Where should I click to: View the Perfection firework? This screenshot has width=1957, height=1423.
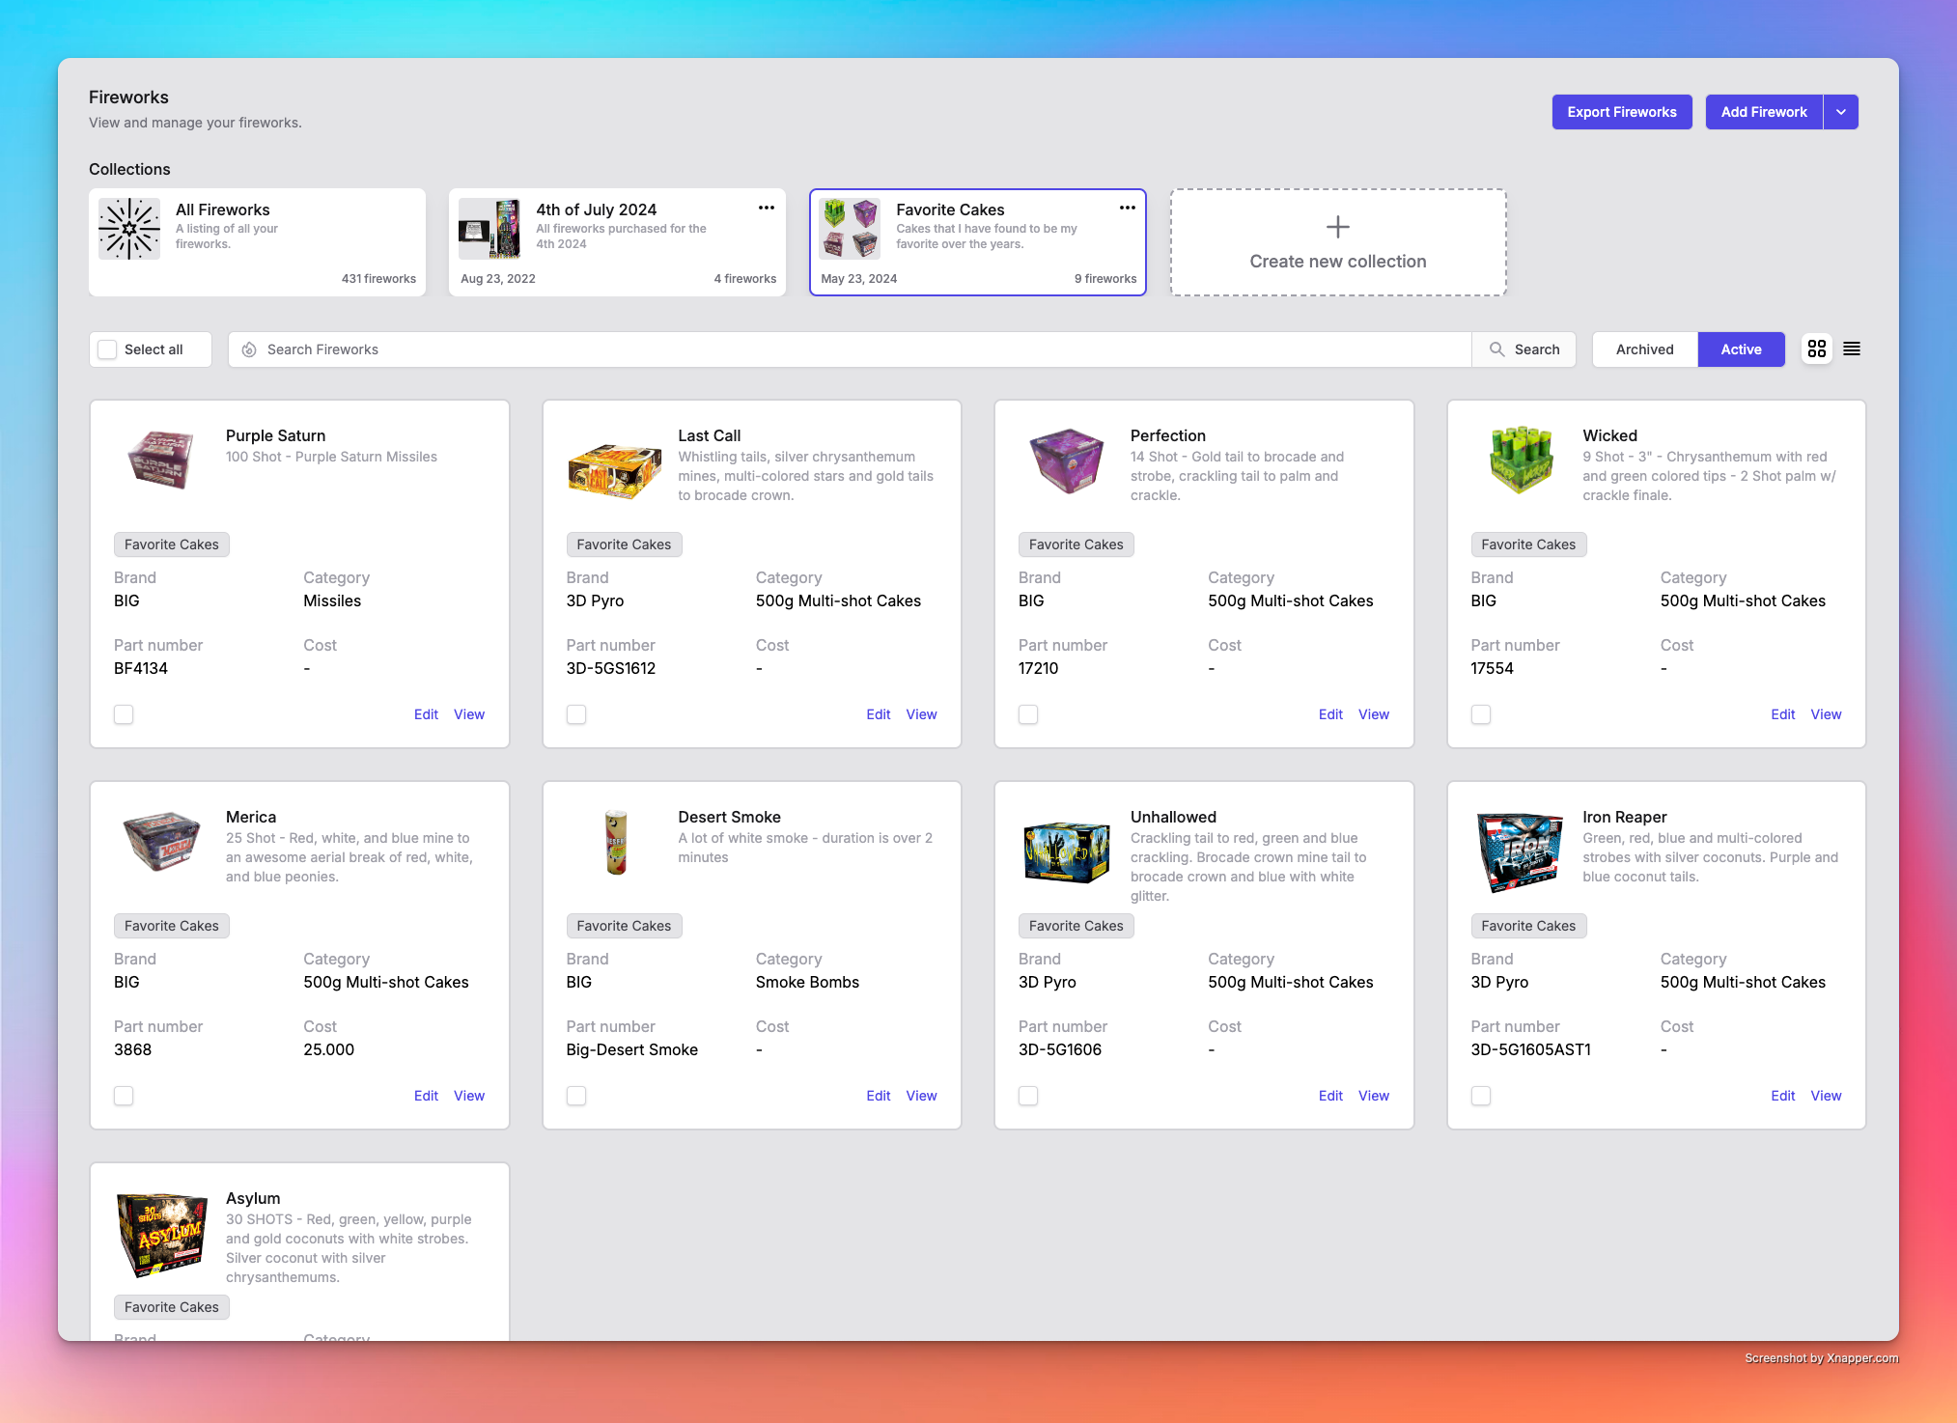pos(1374,714)
